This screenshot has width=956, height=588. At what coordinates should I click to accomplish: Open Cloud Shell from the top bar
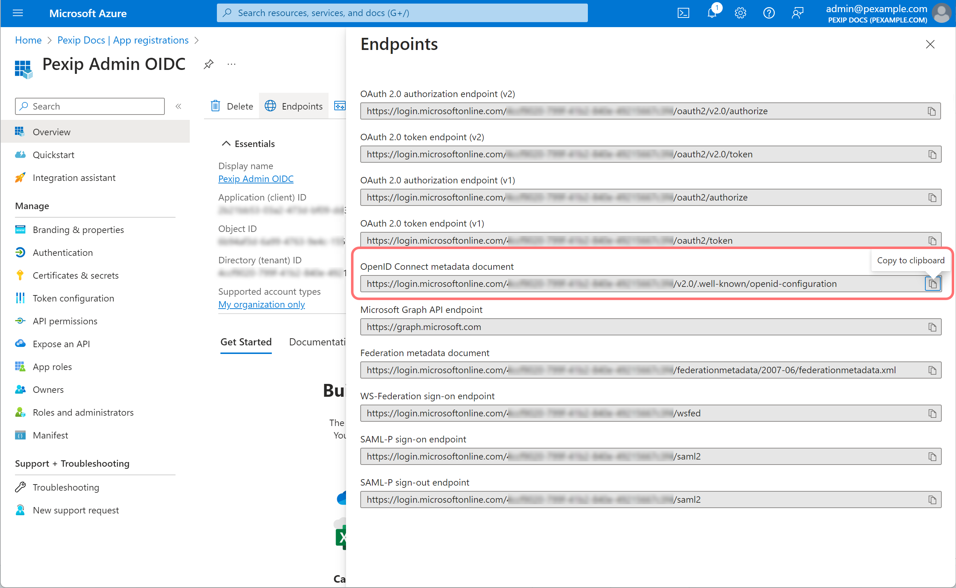click(x=683, y=13)
